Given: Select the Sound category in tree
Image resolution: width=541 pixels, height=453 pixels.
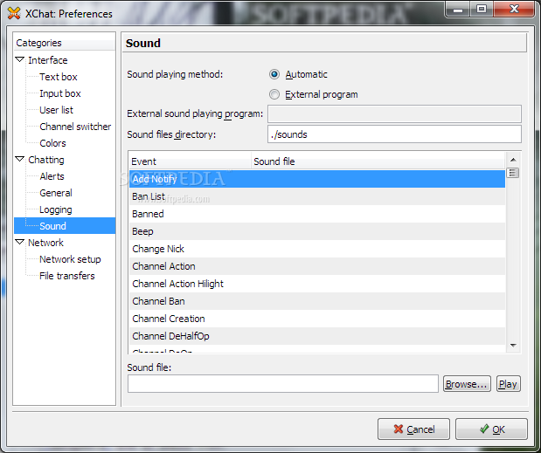Looking at the screenshot, I should coord(65,226).
